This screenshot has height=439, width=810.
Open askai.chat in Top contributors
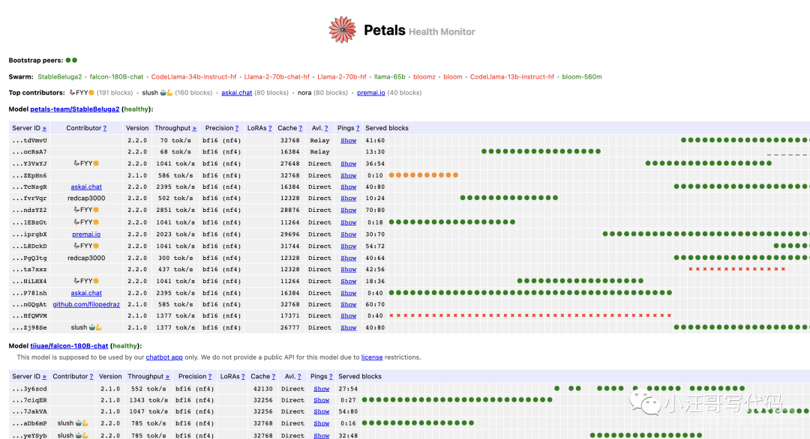click(x=236, y=93)
